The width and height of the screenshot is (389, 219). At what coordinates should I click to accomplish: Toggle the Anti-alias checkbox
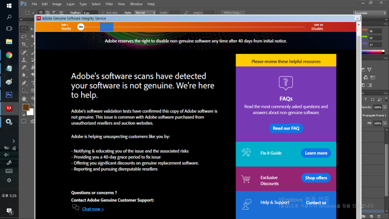[103, 13]
